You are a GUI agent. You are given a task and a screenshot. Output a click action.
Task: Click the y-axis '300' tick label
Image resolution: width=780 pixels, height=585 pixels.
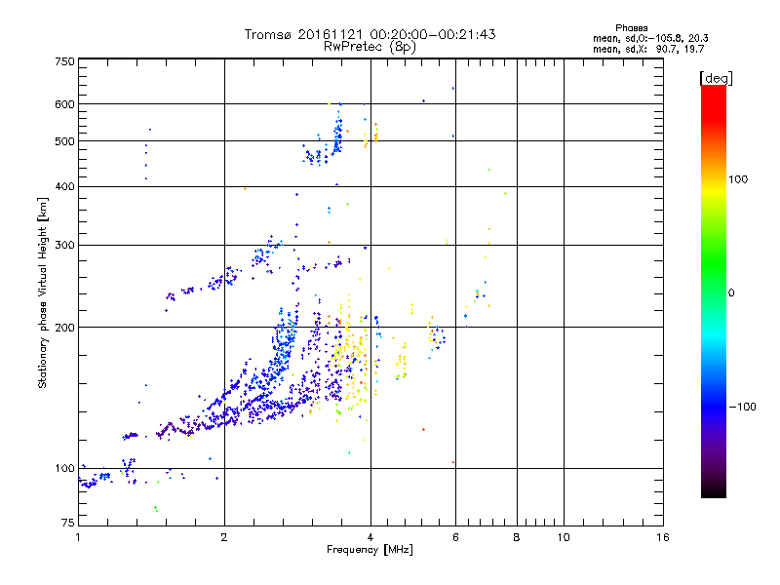tap(64, 246)
